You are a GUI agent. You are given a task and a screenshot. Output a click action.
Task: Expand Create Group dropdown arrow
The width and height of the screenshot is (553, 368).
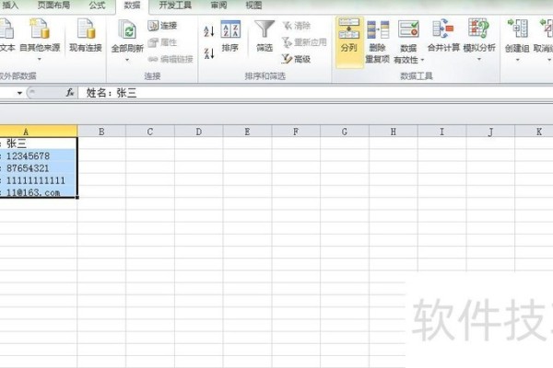(517, 60)
